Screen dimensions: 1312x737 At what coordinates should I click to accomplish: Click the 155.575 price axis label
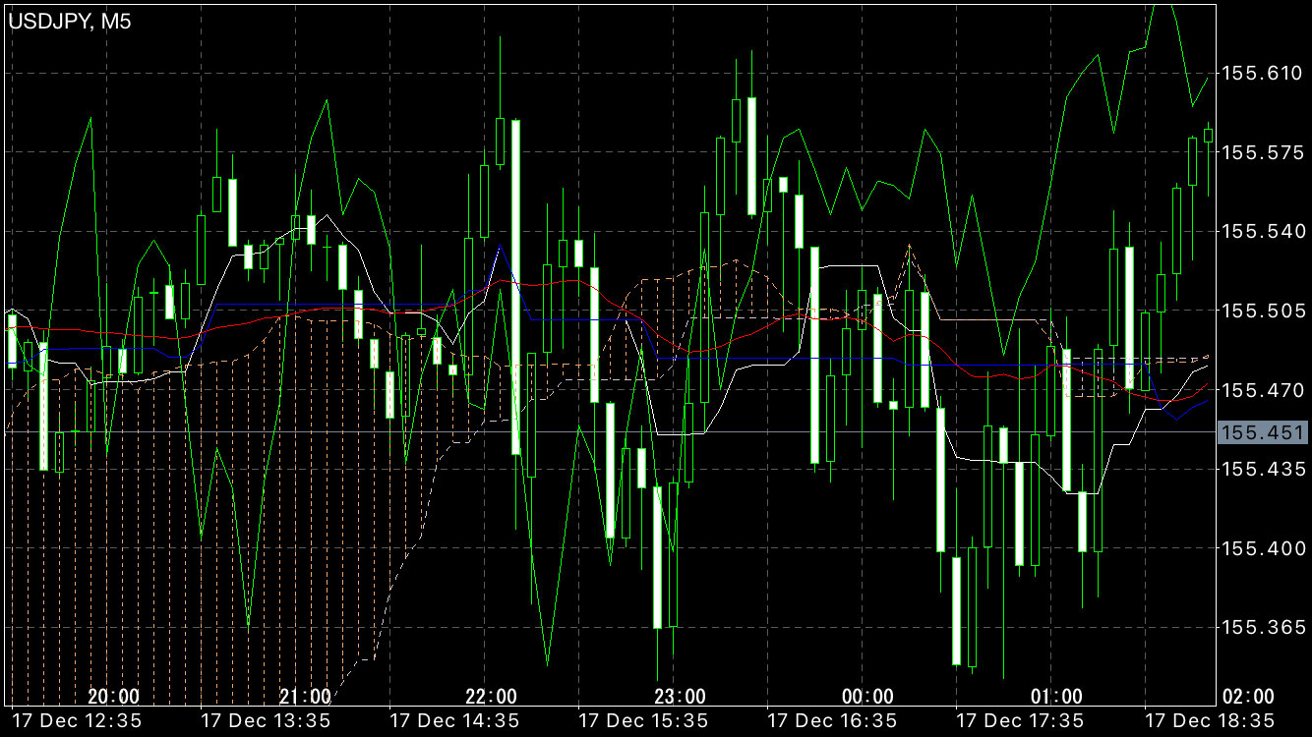[1262, 152]
